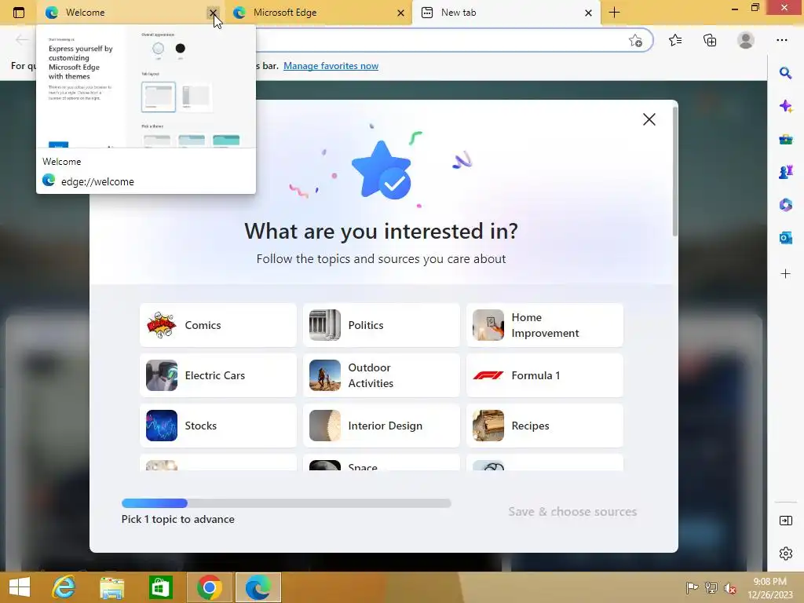Click the Manage favorites now link

(331, 66)
